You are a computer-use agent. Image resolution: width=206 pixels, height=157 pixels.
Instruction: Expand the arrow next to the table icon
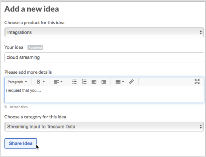click(123, 82)
